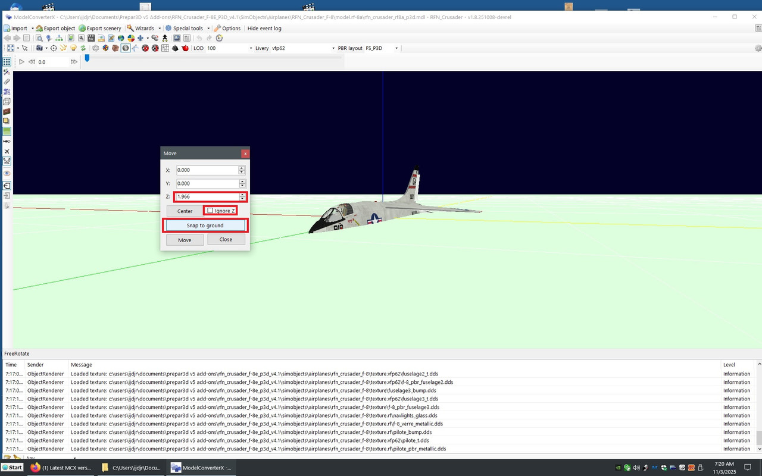Click Hide event log in the menu bar
The image size is (762, 476).
[x=264, y=28]
